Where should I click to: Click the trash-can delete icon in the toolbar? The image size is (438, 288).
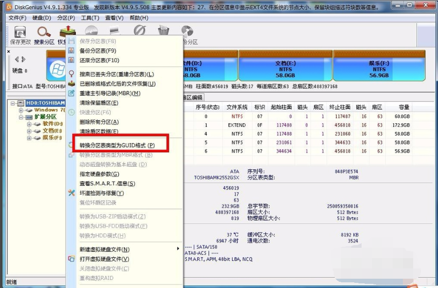164,31
